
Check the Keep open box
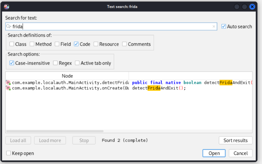9,153
